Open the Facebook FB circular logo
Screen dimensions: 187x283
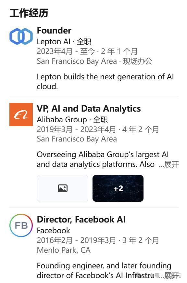pyautogui.click(x=21, y=225)
